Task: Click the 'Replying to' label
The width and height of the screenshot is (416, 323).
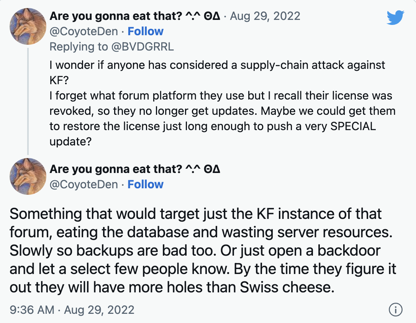Action: click(x=79, y=47)
